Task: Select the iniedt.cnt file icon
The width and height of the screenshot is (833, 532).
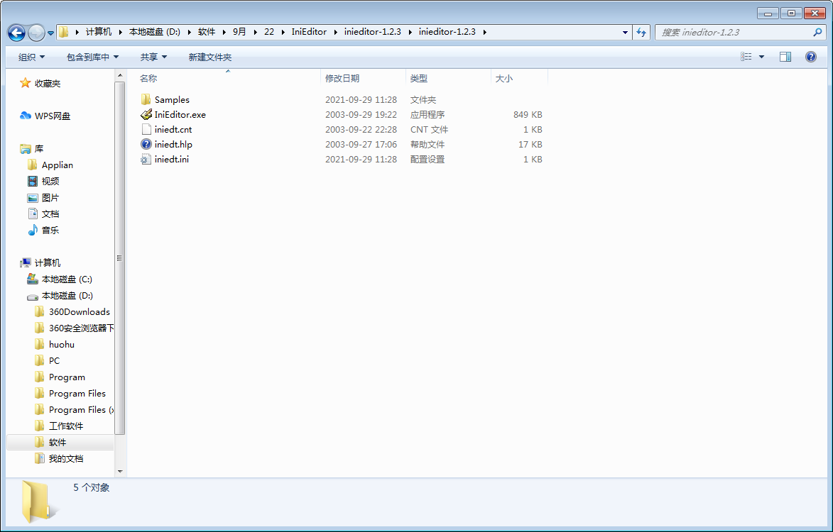Action: [x=146, y=129]
